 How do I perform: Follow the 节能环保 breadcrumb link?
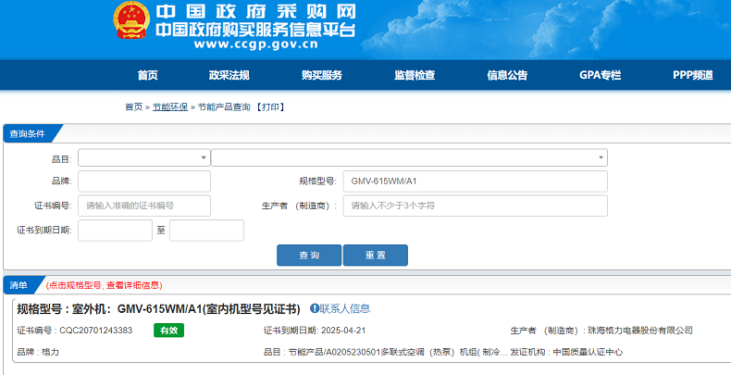pyautogui.click(x=170, y=107)
